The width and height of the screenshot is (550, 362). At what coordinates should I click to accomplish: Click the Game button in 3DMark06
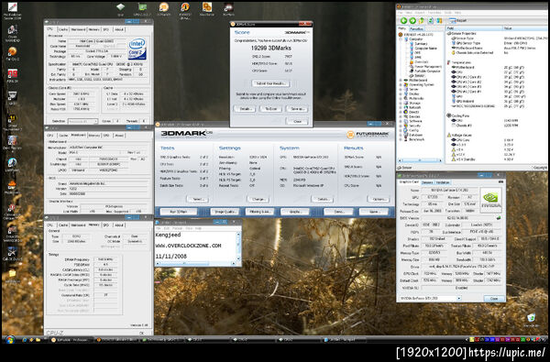pos(373,212)
